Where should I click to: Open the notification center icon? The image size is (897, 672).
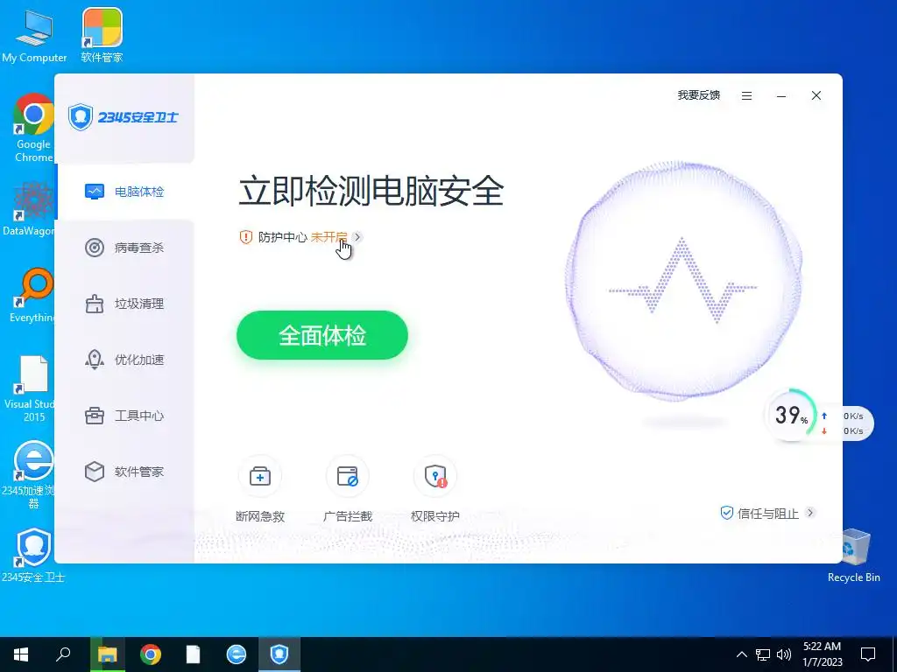[868, 654]
